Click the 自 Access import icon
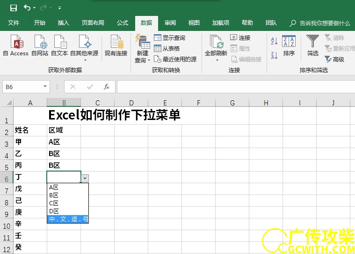The width and height of the screenshot is (355, 254). pyautogui.click(x=16, y=45)
